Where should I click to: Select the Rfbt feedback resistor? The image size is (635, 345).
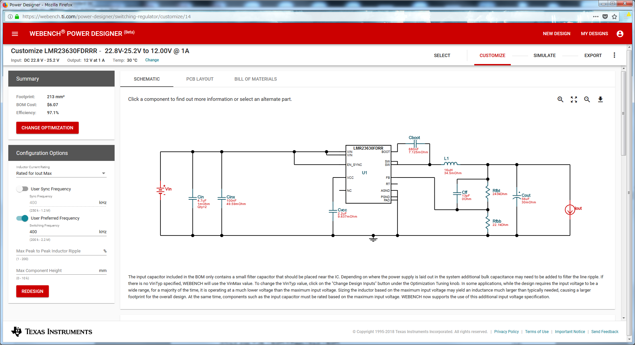coord(488,191)
